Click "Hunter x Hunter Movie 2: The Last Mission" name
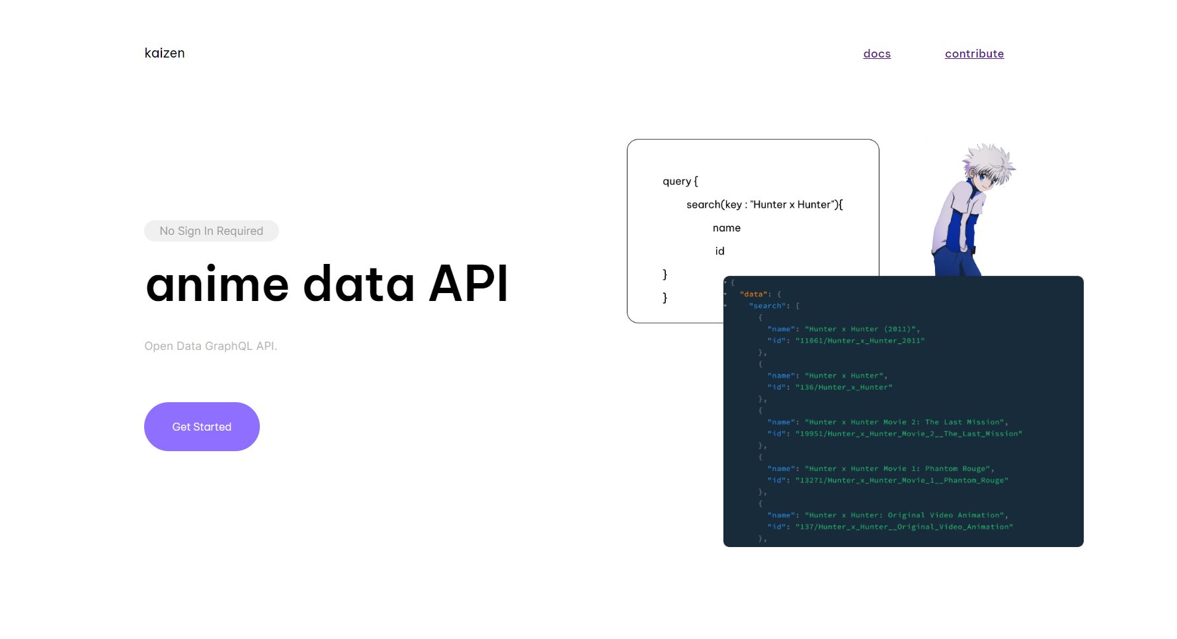1177x639 pixels. (x=905, y=422)
